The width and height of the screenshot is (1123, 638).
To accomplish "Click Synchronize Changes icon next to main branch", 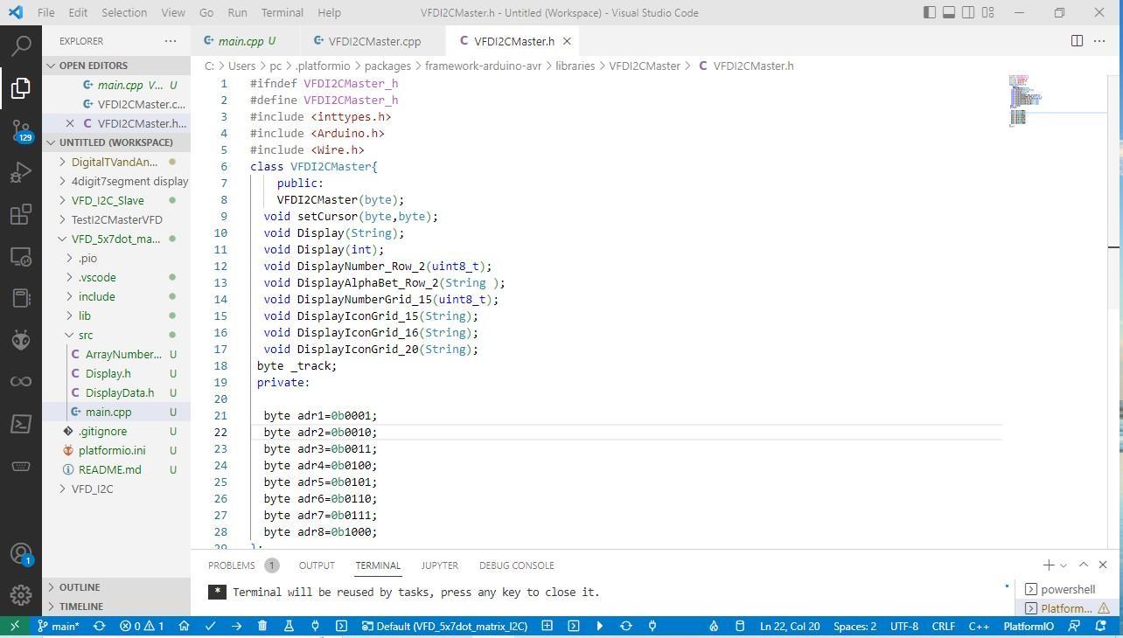I will (99, 626).
